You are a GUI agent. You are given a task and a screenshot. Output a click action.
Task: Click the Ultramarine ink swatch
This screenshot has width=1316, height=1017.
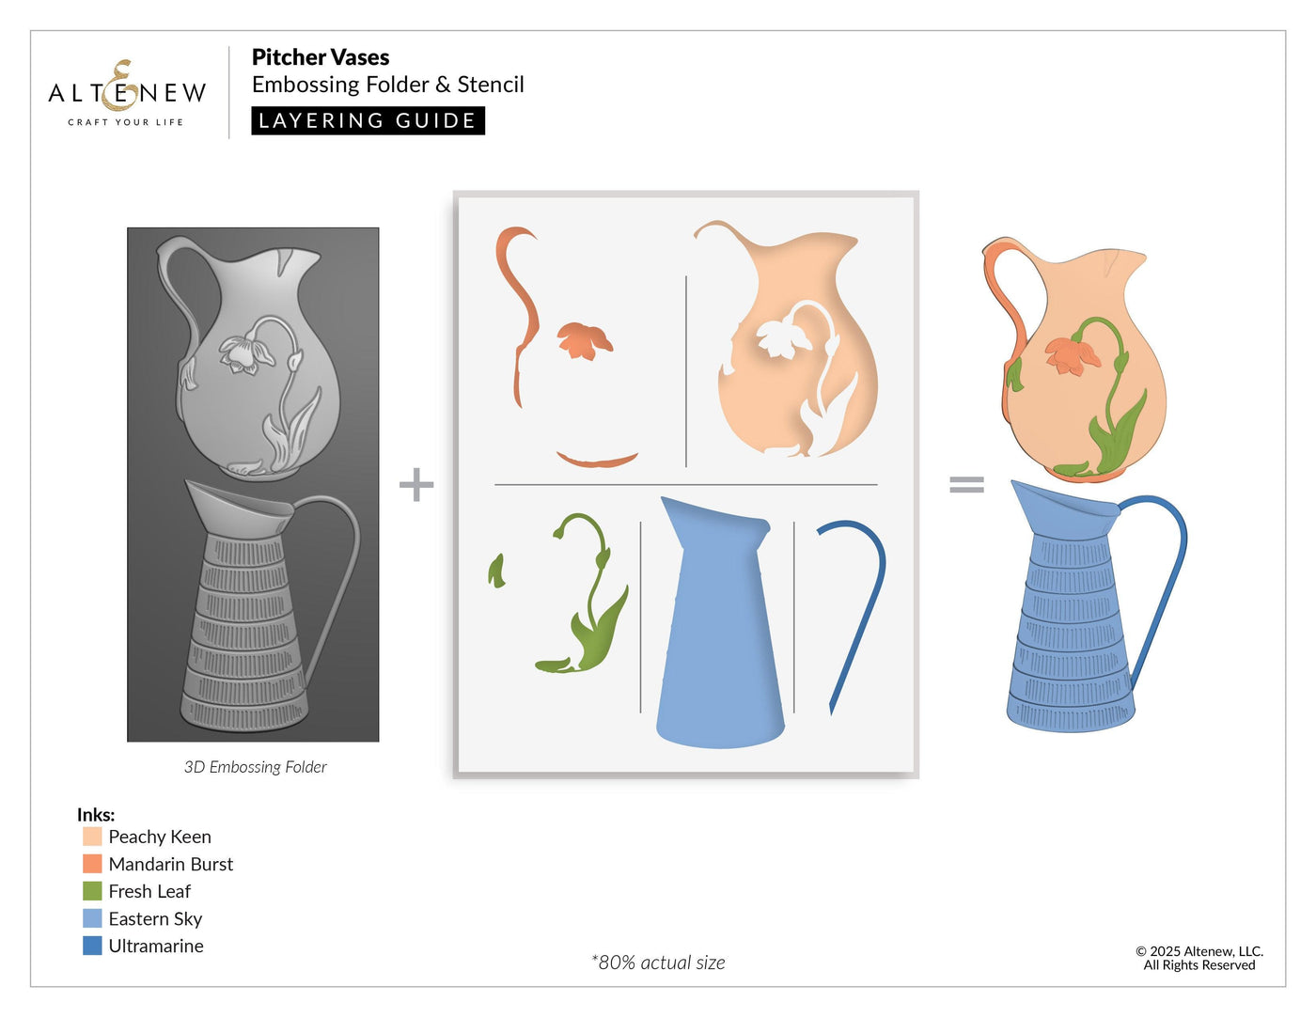92,946
